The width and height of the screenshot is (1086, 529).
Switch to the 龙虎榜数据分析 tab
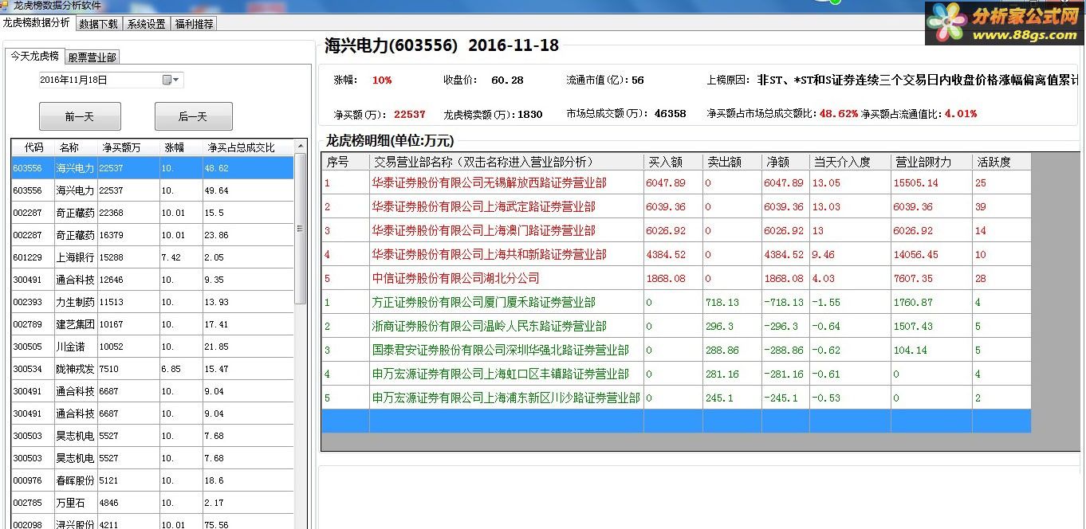tap(37, 23)
